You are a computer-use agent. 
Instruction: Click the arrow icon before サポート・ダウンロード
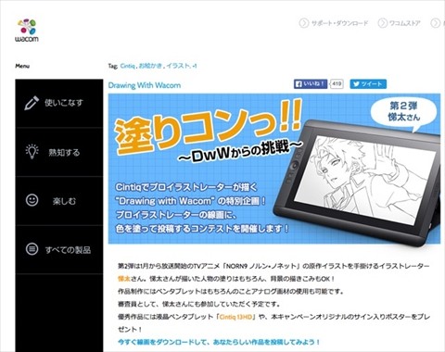[304, 23]
